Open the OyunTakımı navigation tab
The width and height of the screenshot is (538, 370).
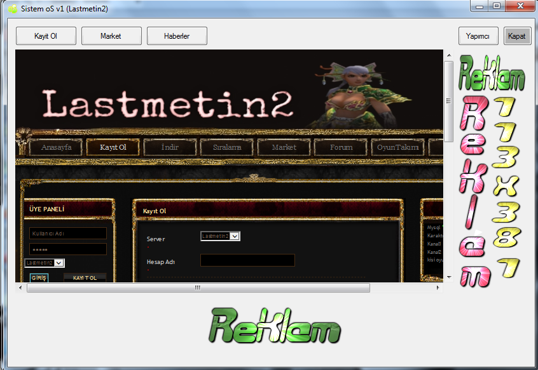(398, 147)
